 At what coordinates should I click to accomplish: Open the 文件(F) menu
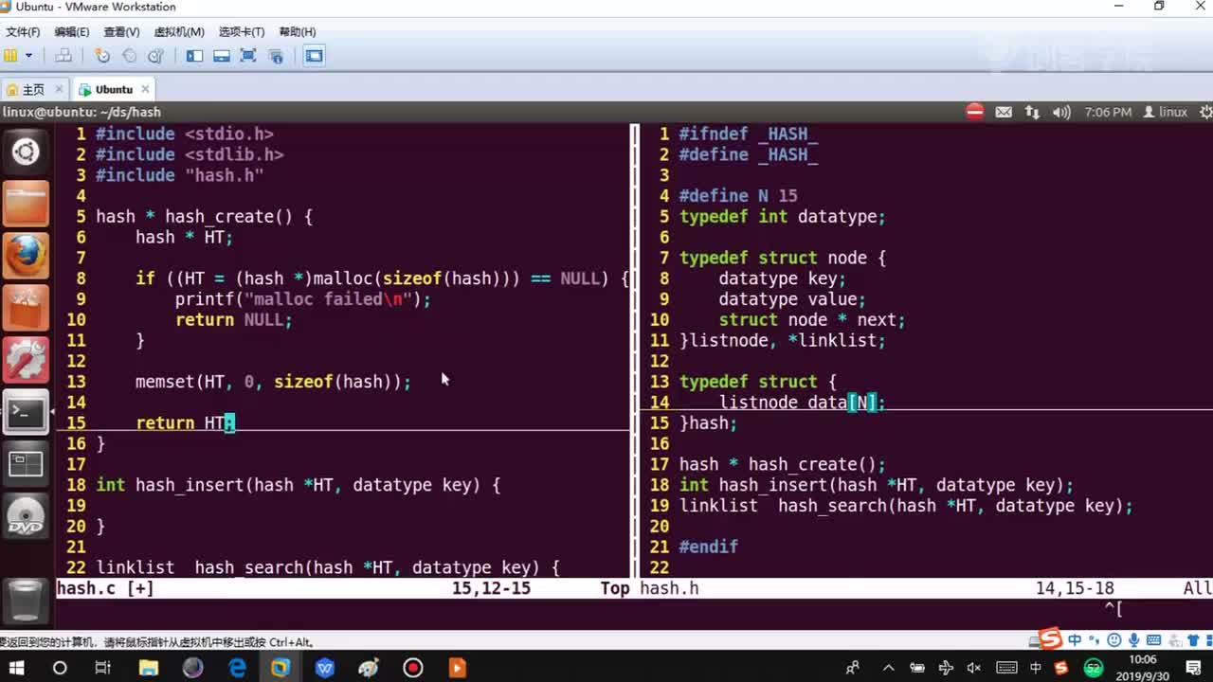coord(23,32)
